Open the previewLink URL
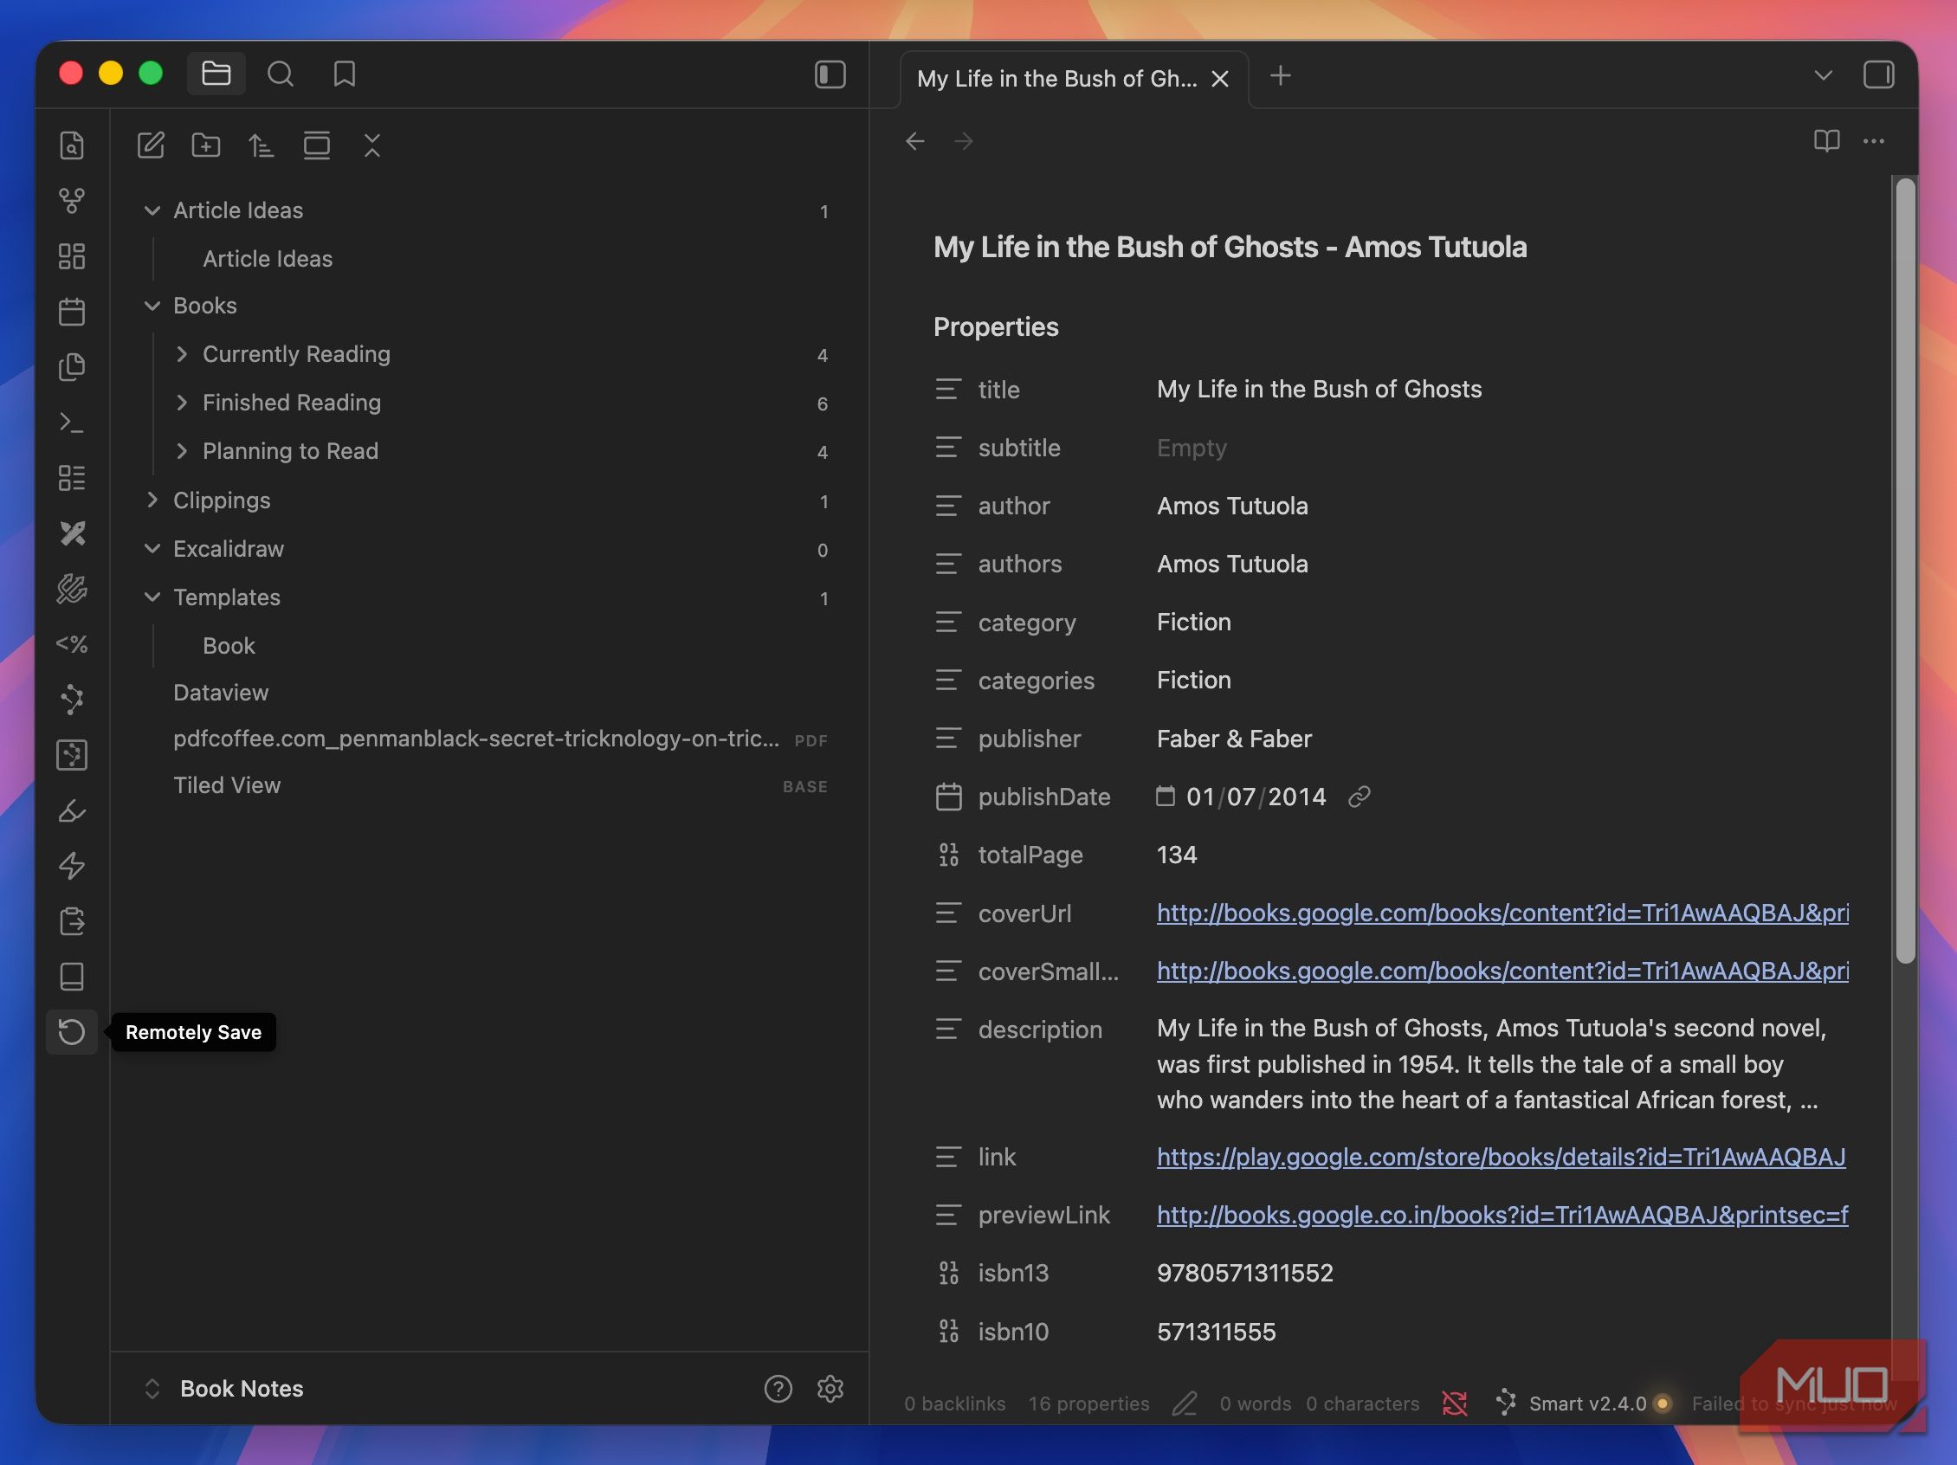The width and height of the screenshot is (1957, 1465). coord(1502,1215)
